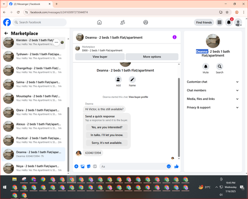Send quick response 'In talks. I'll let you know.'
Viewport: 248px width, 199px height.
click(x=107, y=135)
